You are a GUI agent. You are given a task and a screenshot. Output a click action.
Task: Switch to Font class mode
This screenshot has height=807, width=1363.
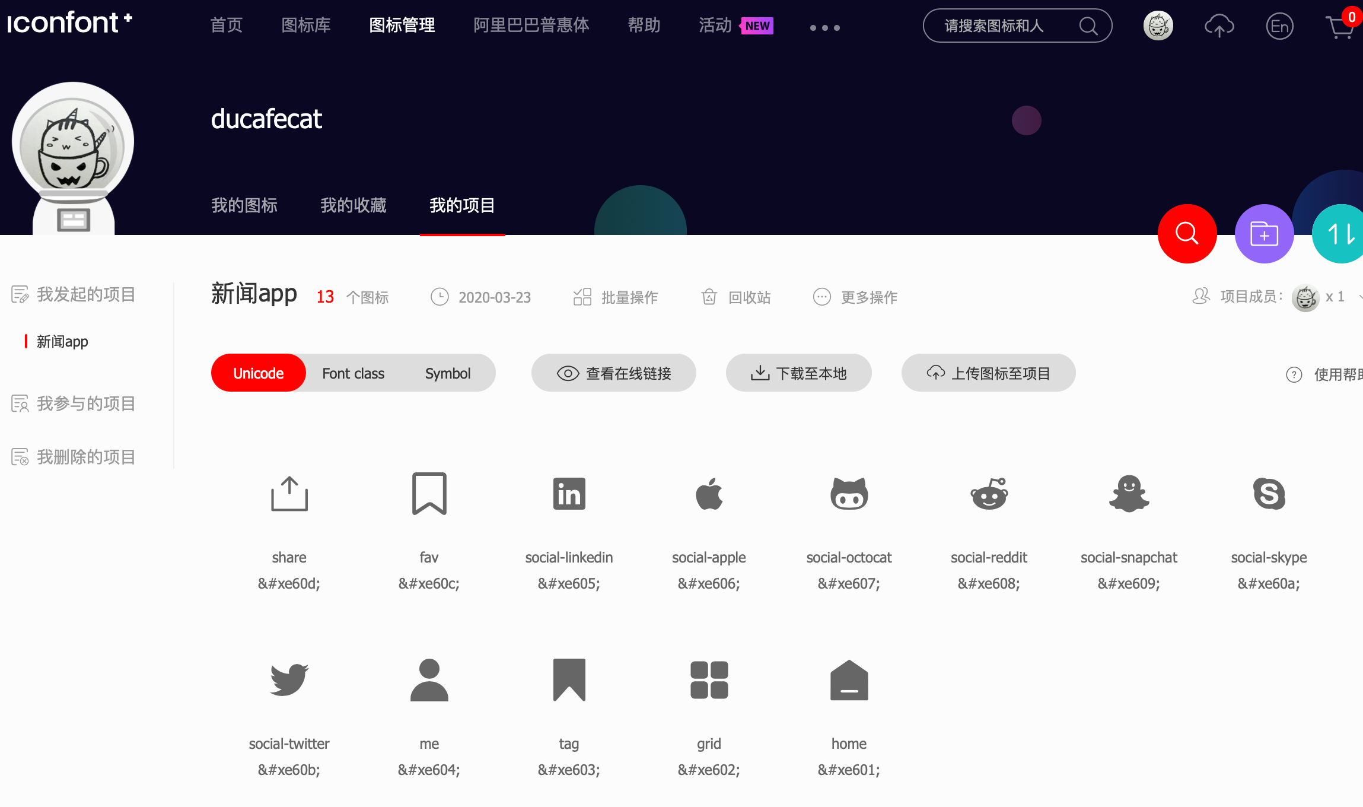pyautogui.click(x=353, y=373)
